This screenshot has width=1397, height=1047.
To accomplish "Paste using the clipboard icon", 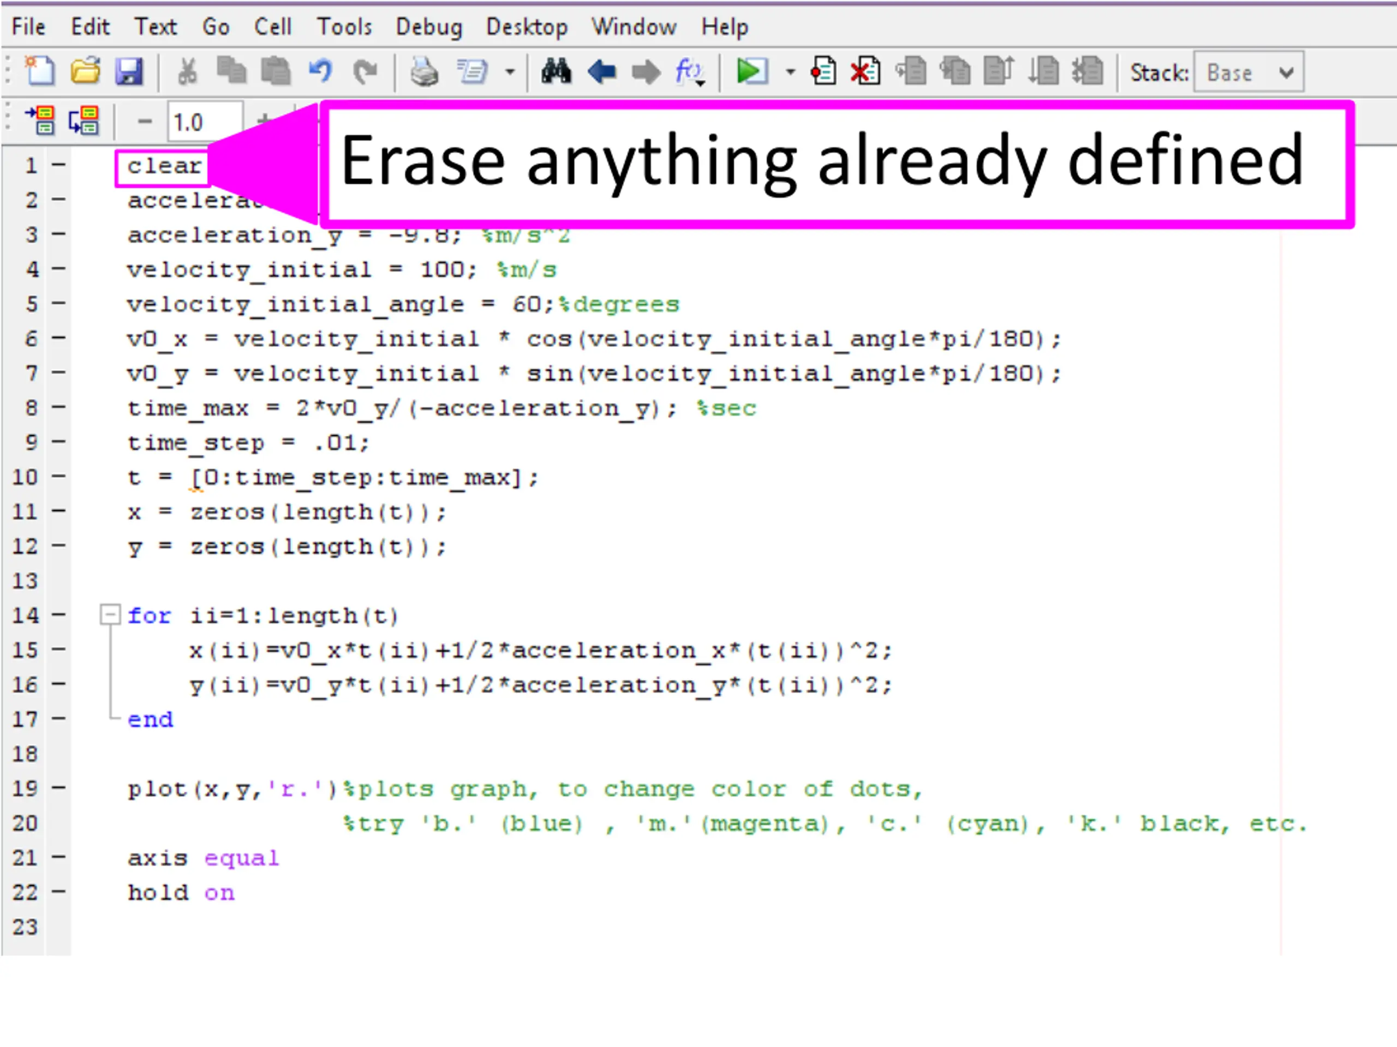I will pos(276,71).
